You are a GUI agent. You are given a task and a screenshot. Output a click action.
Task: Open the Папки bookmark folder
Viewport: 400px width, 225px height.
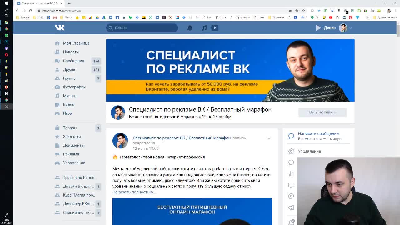tap(66, 17)
